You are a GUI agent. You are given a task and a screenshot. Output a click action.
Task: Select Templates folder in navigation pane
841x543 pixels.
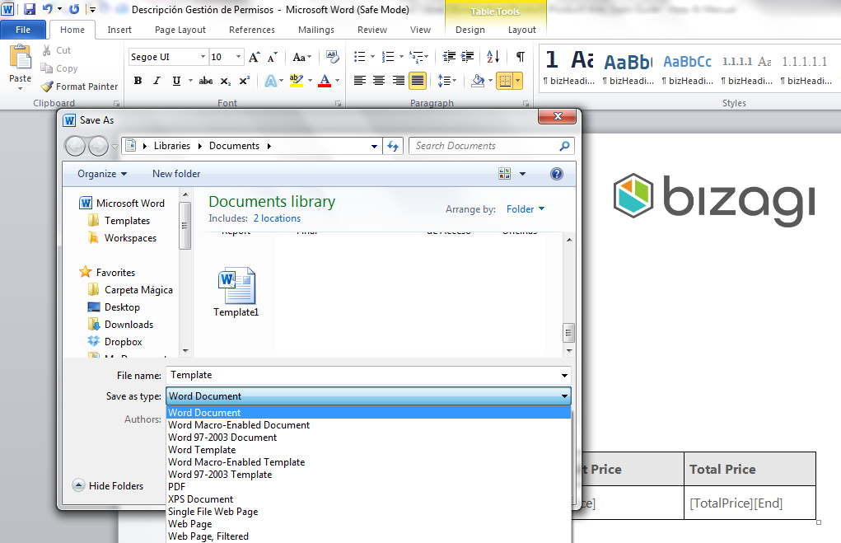(x=127, y=221)
